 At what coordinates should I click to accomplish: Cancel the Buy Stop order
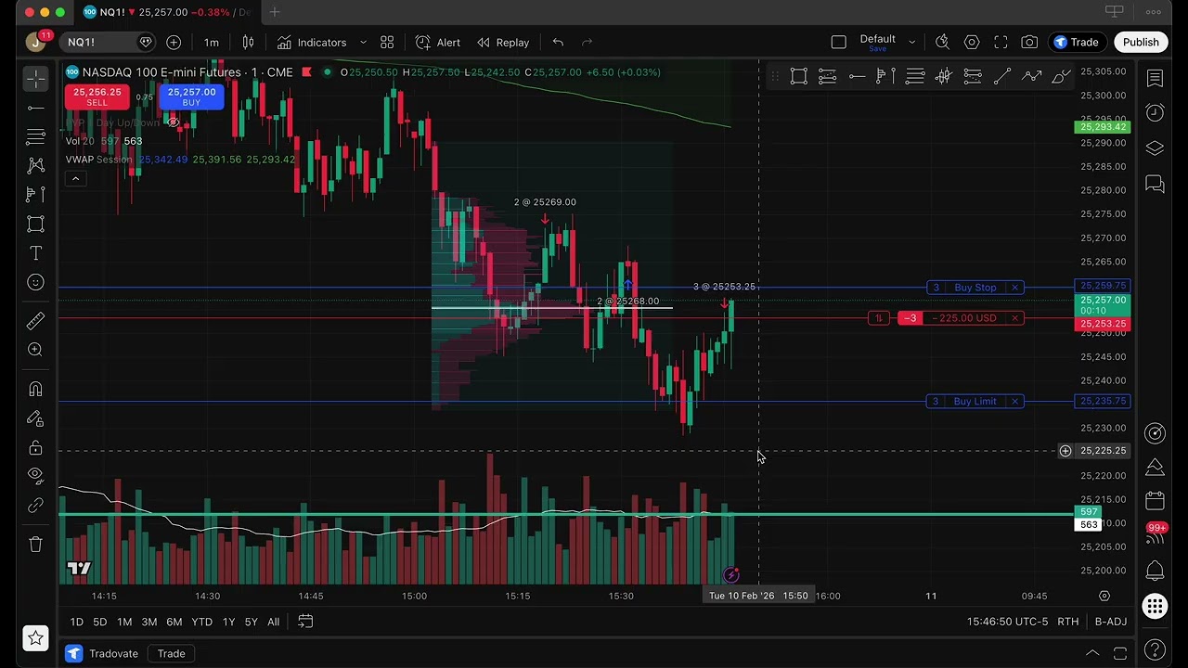coord(1014,288)
